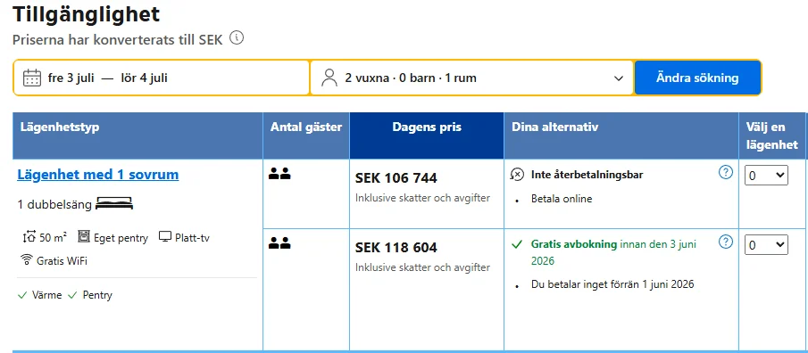Click the 1 dubbelsäng text
The width and height of the screenshot is (808, 353).
[54, 205]
